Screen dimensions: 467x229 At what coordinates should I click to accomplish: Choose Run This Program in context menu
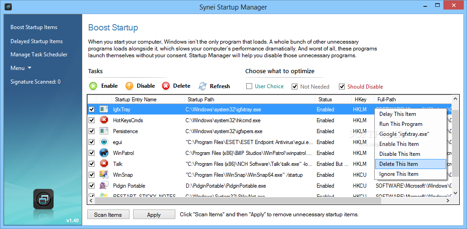tap(410, 124)
